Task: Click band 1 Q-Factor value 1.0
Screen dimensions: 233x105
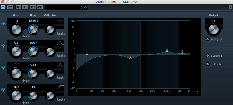Action: point(50,87)
